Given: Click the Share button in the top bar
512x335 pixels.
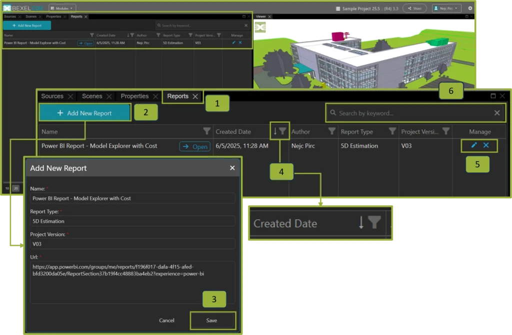Looking at the screenshot, I should pos(414,8).
